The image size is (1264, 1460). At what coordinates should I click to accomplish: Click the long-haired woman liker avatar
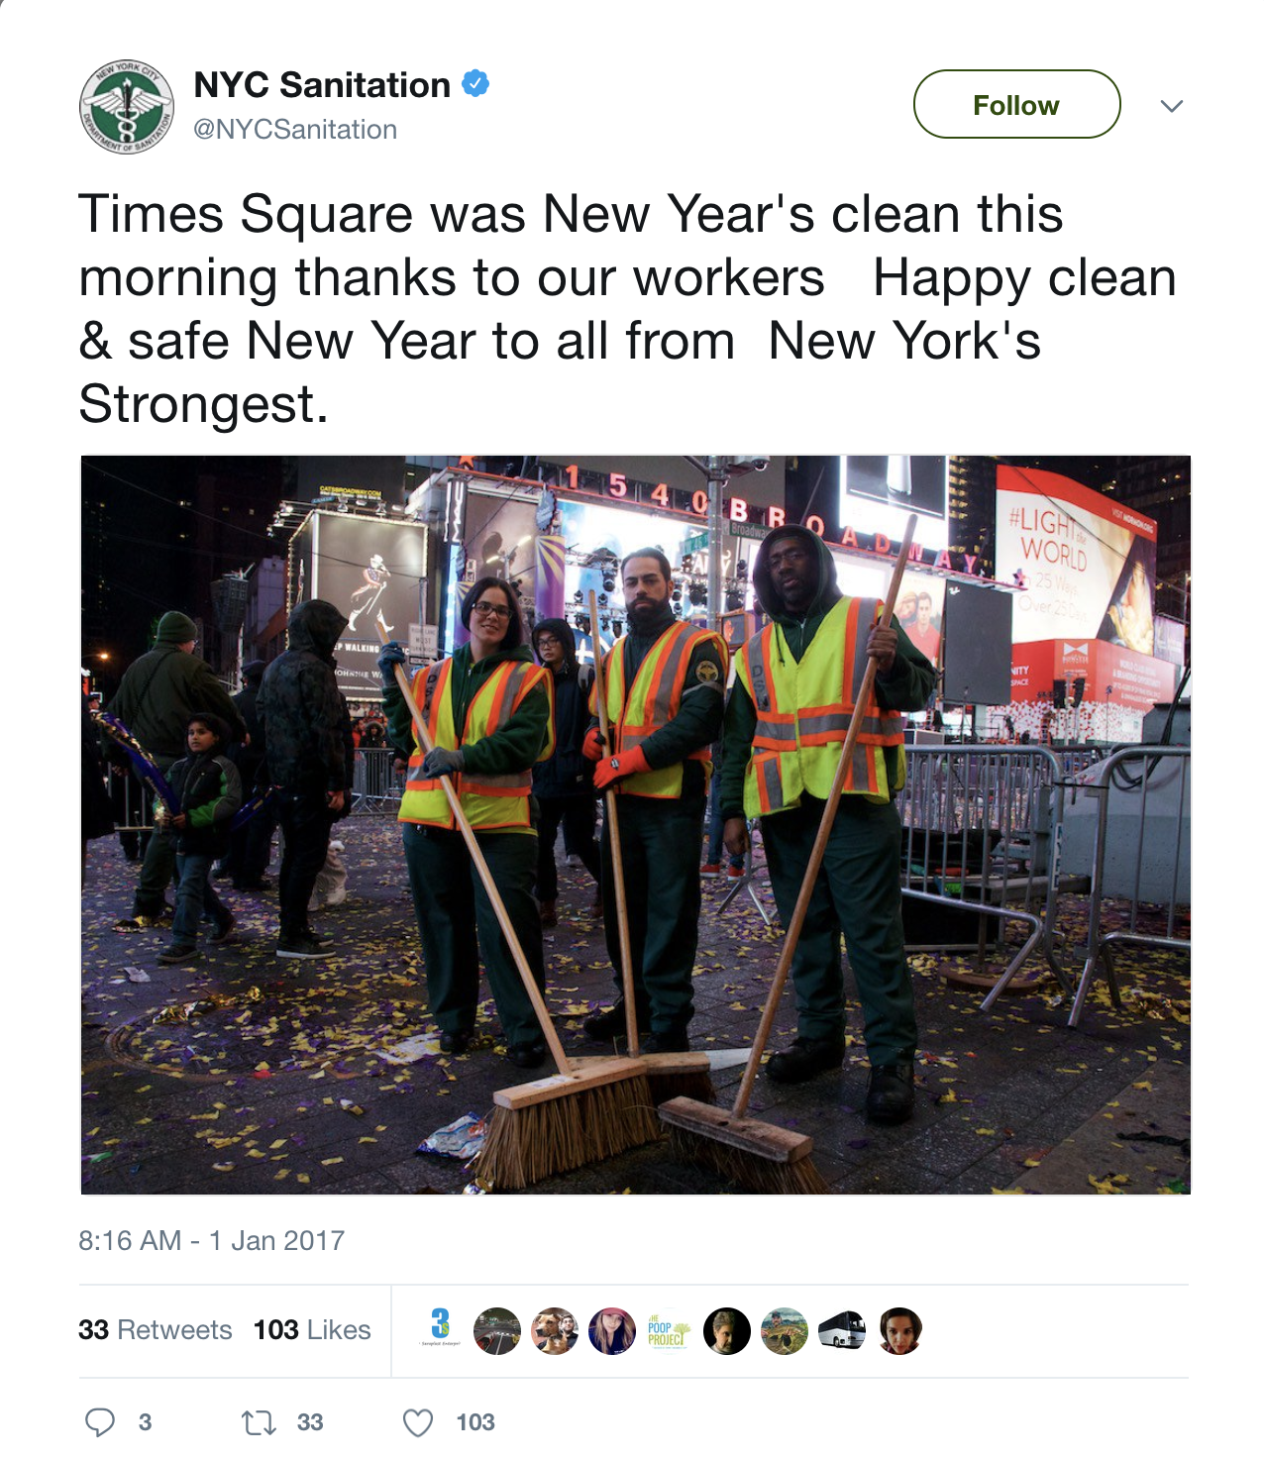(612, 1331)
